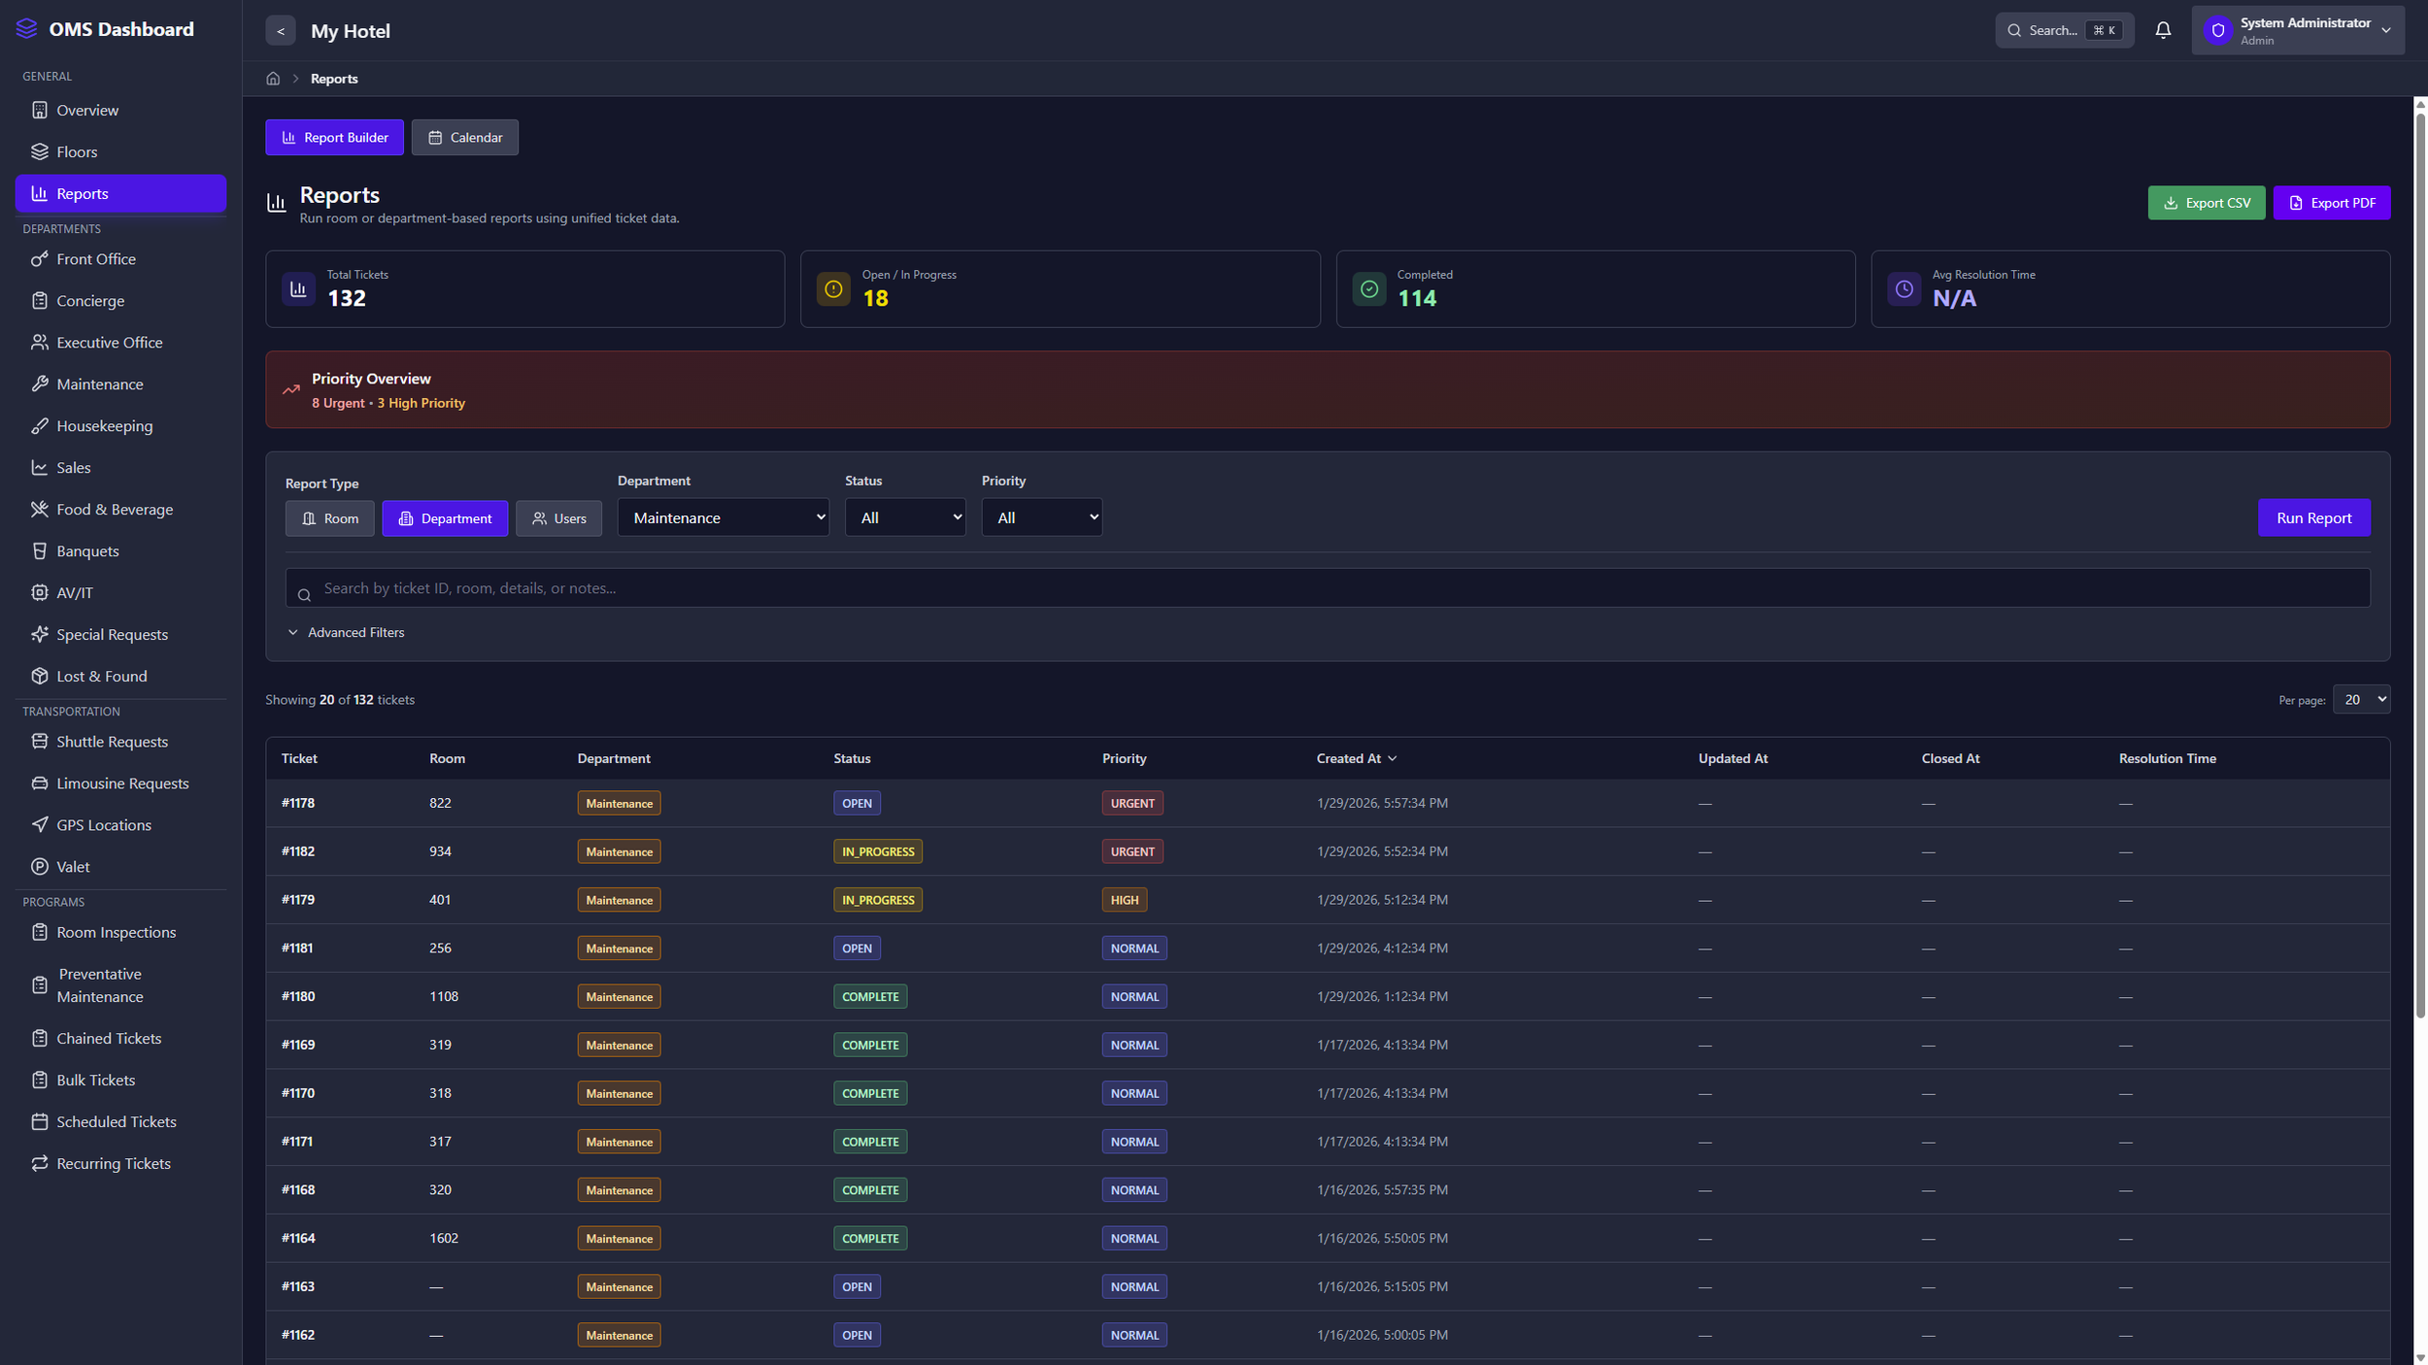Select Department report type
Image resolution: width=2428 pixels, height=1365 pixels.
click(x=445, y=518)
